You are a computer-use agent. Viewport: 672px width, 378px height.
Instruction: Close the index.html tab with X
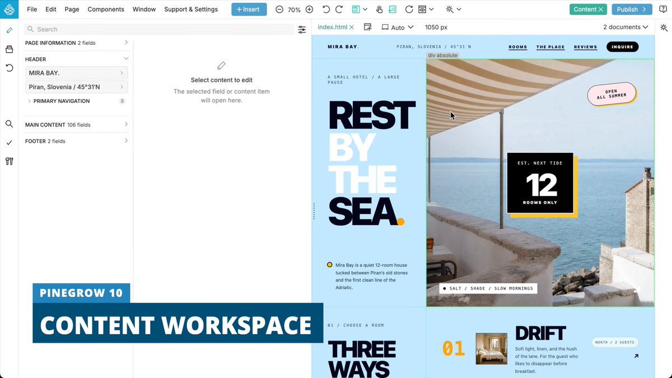352,27
